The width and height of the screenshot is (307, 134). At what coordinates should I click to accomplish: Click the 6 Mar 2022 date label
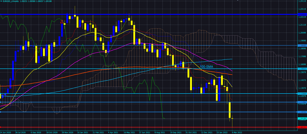tap(237, 133)
